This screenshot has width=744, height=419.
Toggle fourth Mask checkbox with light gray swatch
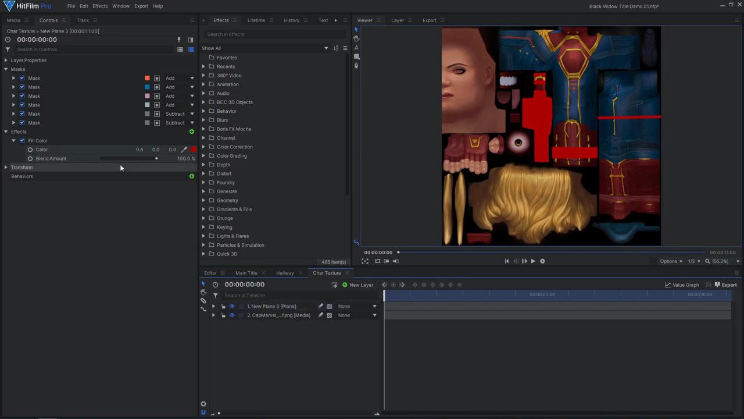(x=22, y=105)
